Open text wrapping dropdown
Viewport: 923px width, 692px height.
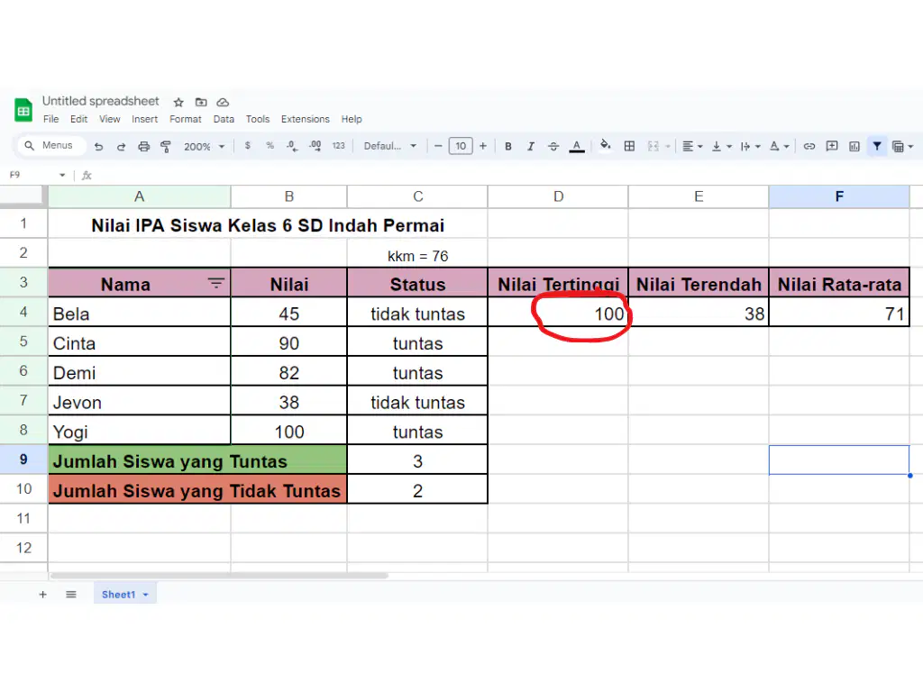point(750,146)
